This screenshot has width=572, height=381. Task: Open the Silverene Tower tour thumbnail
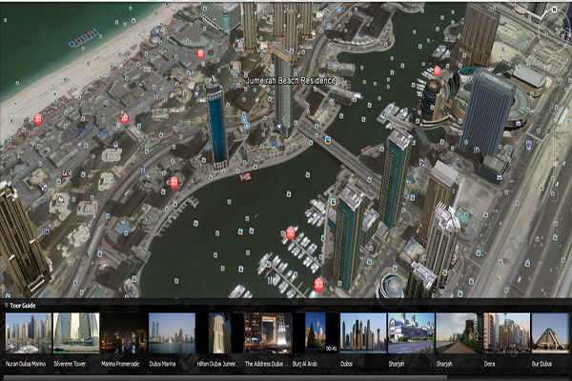pos(76,333)
